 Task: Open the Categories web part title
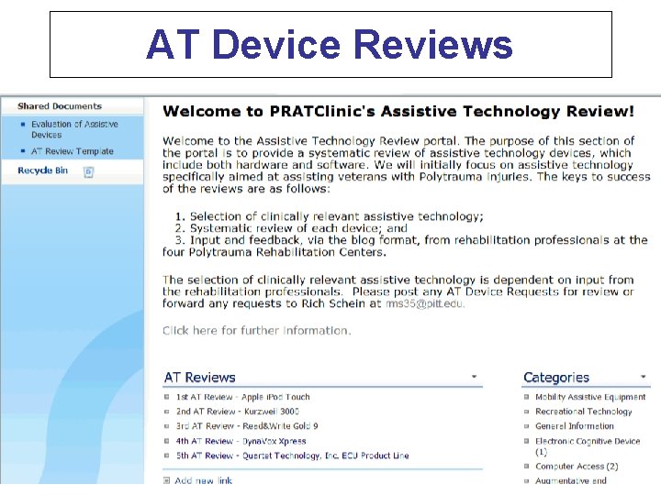tap(556, 377)
